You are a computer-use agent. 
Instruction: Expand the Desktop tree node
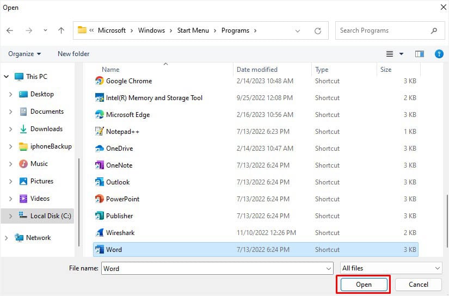click(10, 94)
